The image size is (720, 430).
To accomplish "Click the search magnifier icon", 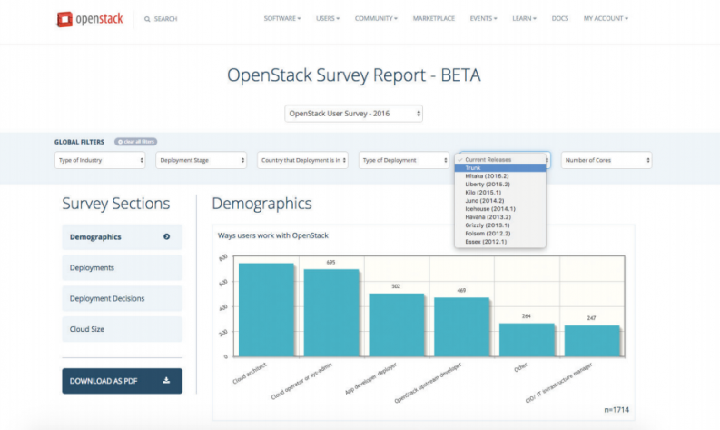I will [x=147, y=19].
